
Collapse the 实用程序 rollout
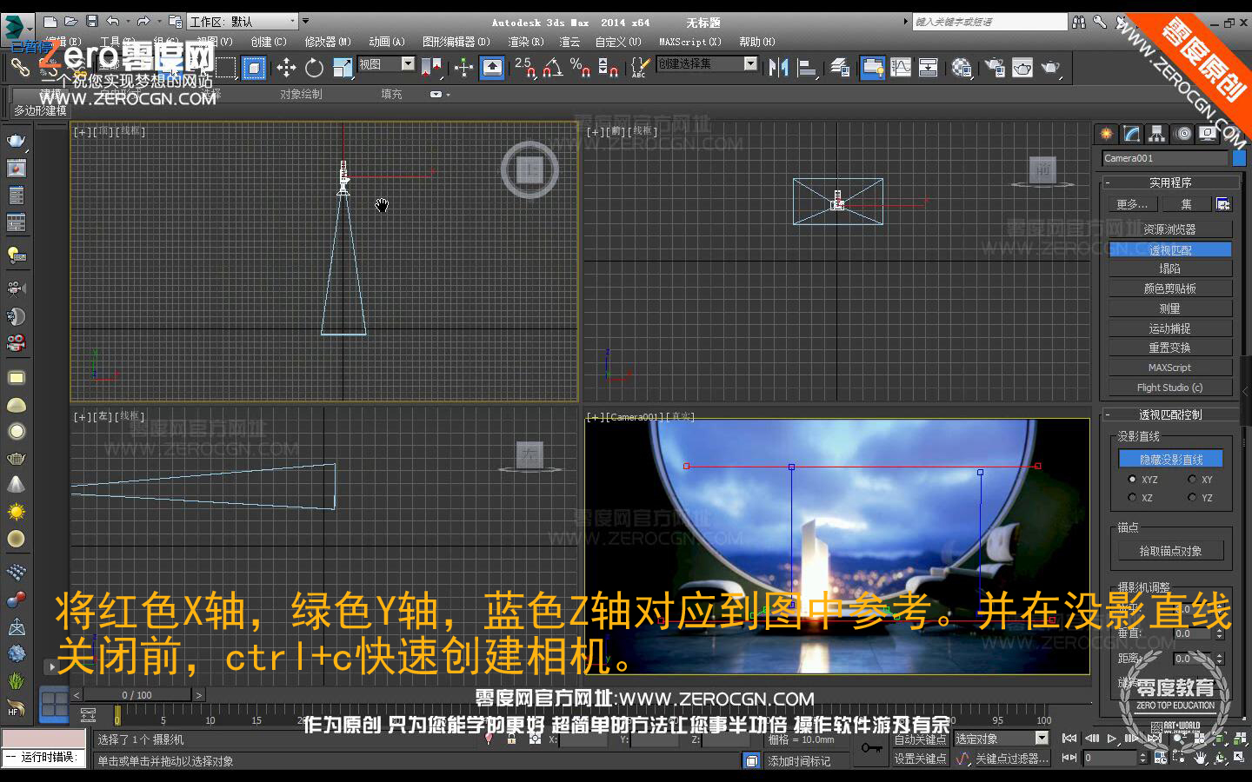1170,182
